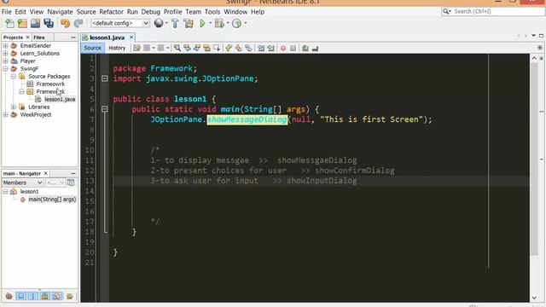Select the lesson1.java editor tab

pyautogui.click(x=107, y=38)
